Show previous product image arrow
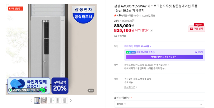Viewport: 214px width, 108px height. (x=31, y=101)
